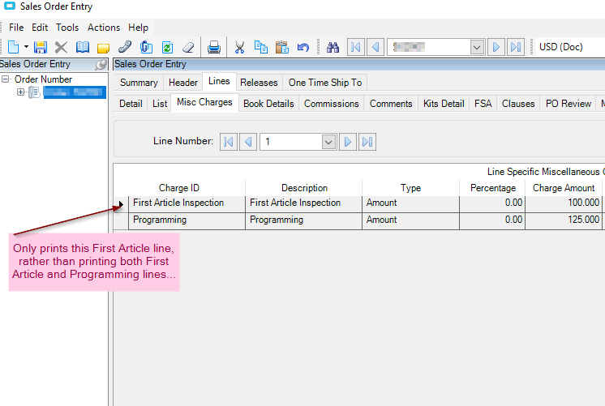The width and height of the screenshot is (605, 406).
Task: Open the Tools menu
Action: pyautogui.click(x=67, y=28)
